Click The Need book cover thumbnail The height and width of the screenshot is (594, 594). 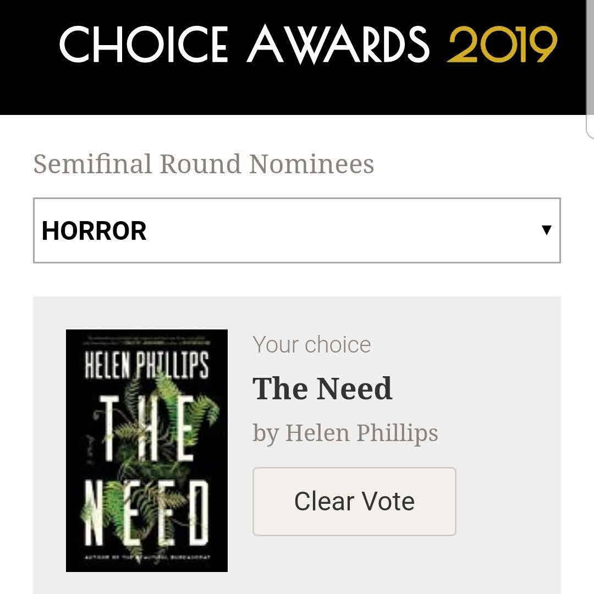[147, 450]
